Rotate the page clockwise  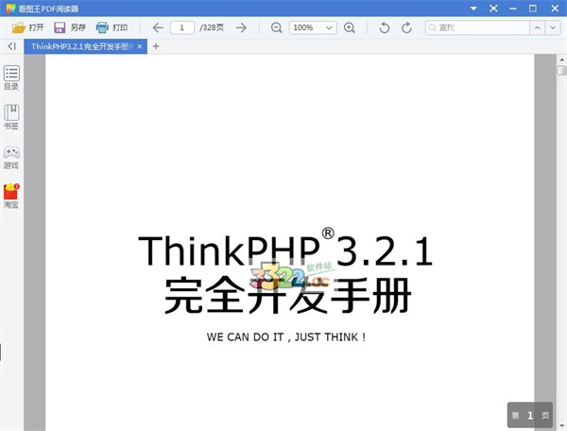[x=406, y=27]
